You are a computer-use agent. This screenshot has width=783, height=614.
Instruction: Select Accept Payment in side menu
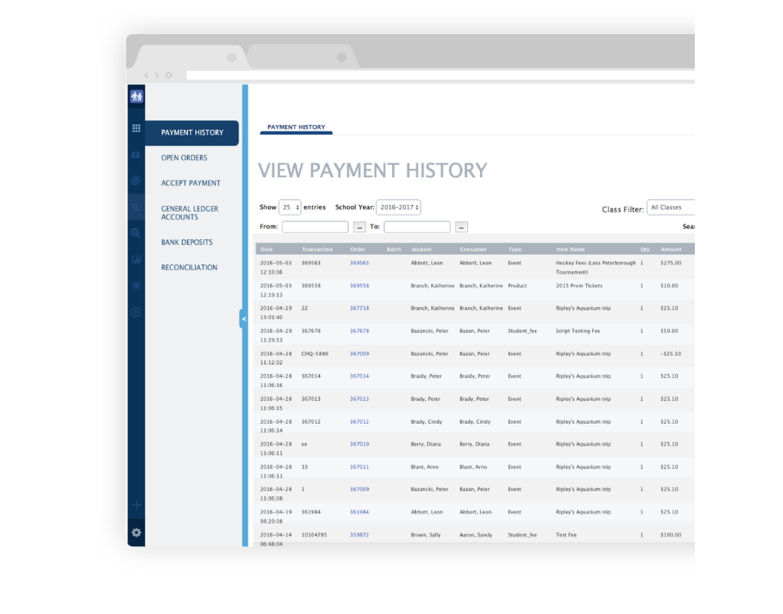pyautogui.click(x=190, y=183)
